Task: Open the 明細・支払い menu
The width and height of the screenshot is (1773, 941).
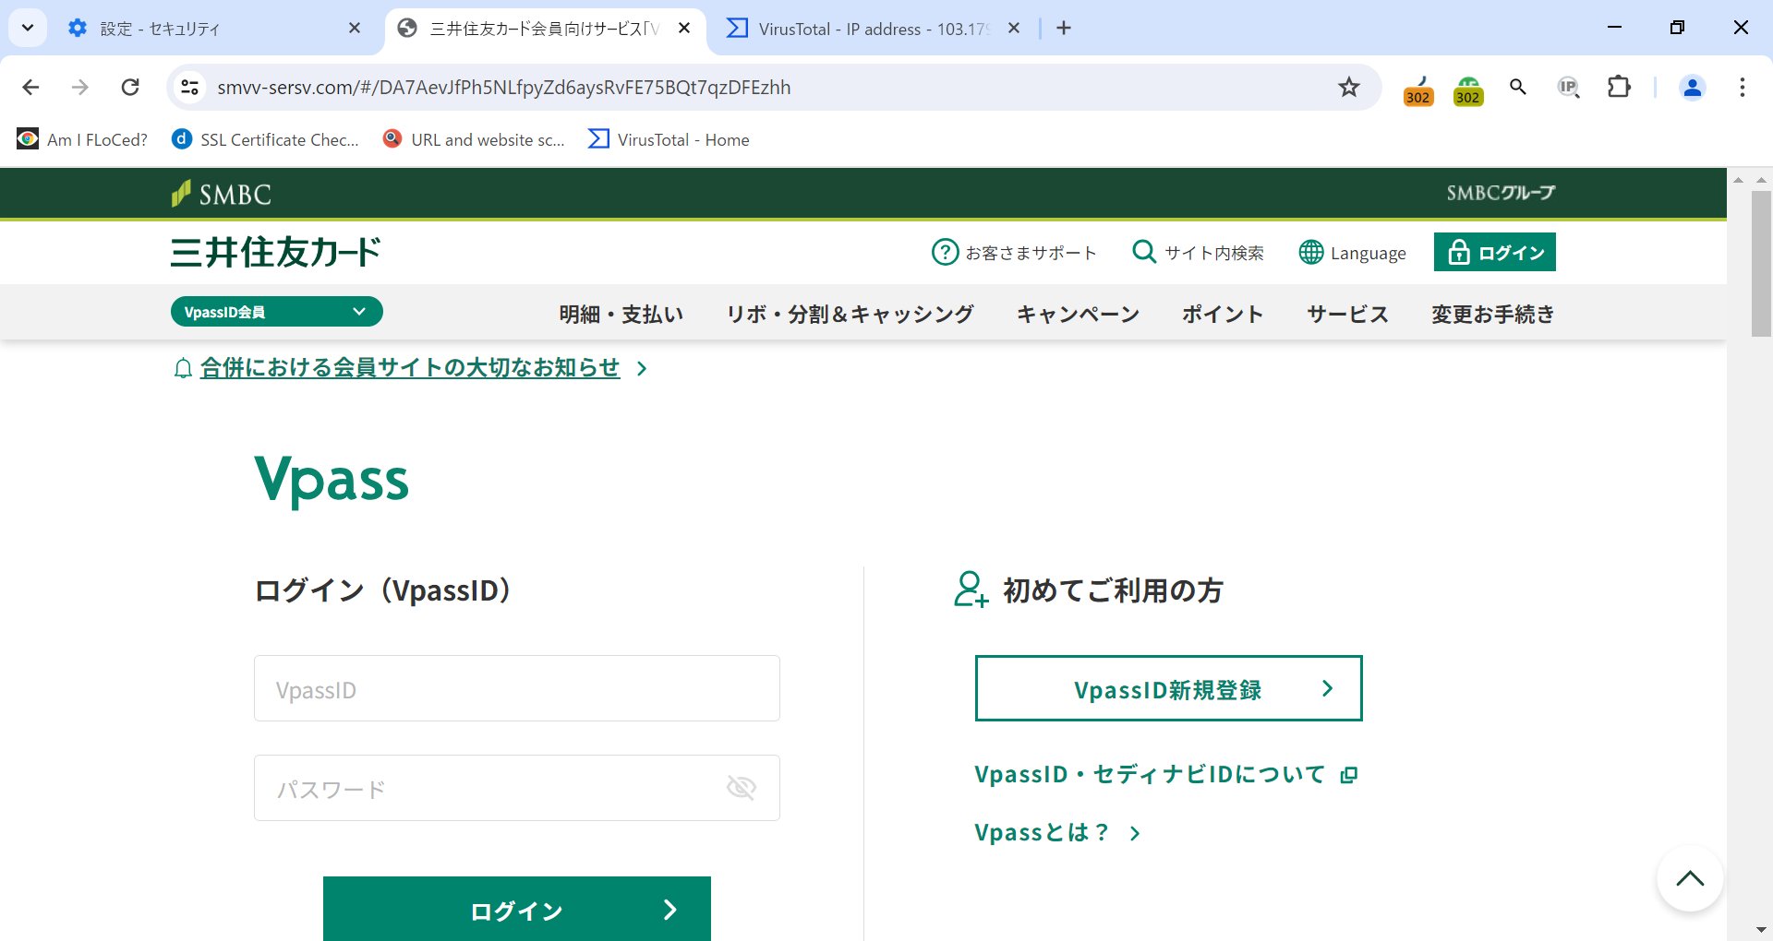Action: 621,314
